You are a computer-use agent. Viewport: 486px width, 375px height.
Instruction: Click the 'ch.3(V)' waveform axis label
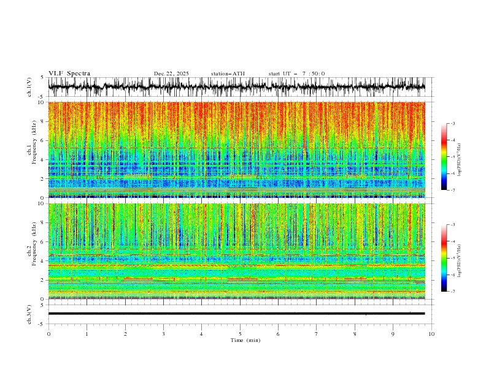point(29,314)
